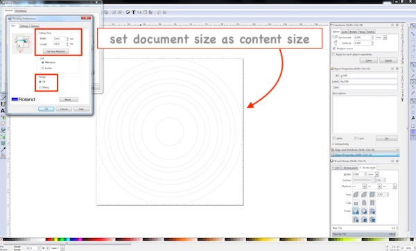Select round cap in Stroke style
416x251 pixels.
coord(364,203)
